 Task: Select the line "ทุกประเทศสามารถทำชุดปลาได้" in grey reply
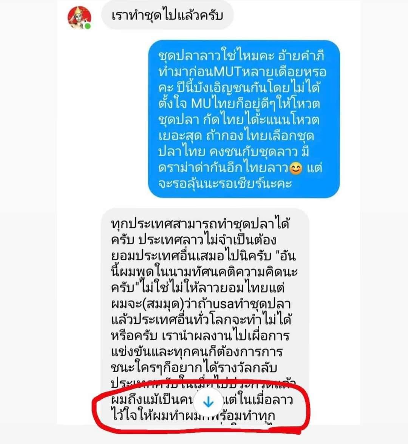(x=201, y=224)
